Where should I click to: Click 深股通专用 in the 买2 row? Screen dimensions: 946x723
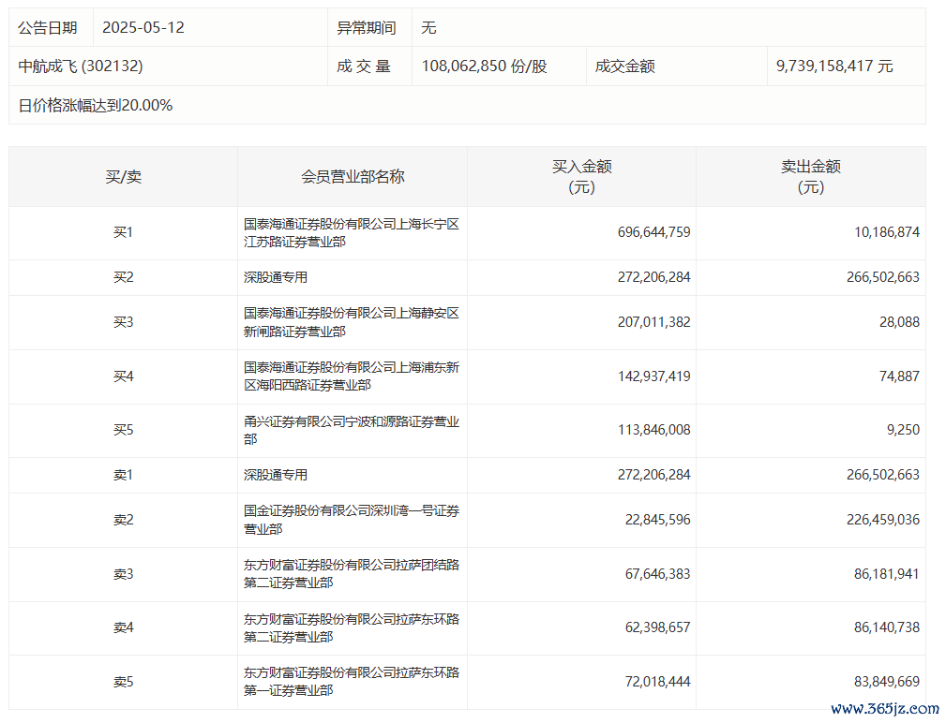(x=276, y=277)
